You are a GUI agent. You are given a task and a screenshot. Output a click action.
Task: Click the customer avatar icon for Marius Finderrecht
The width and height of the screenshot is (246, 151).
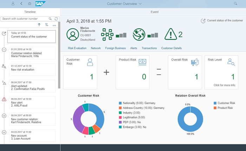(x=73, y=34)
